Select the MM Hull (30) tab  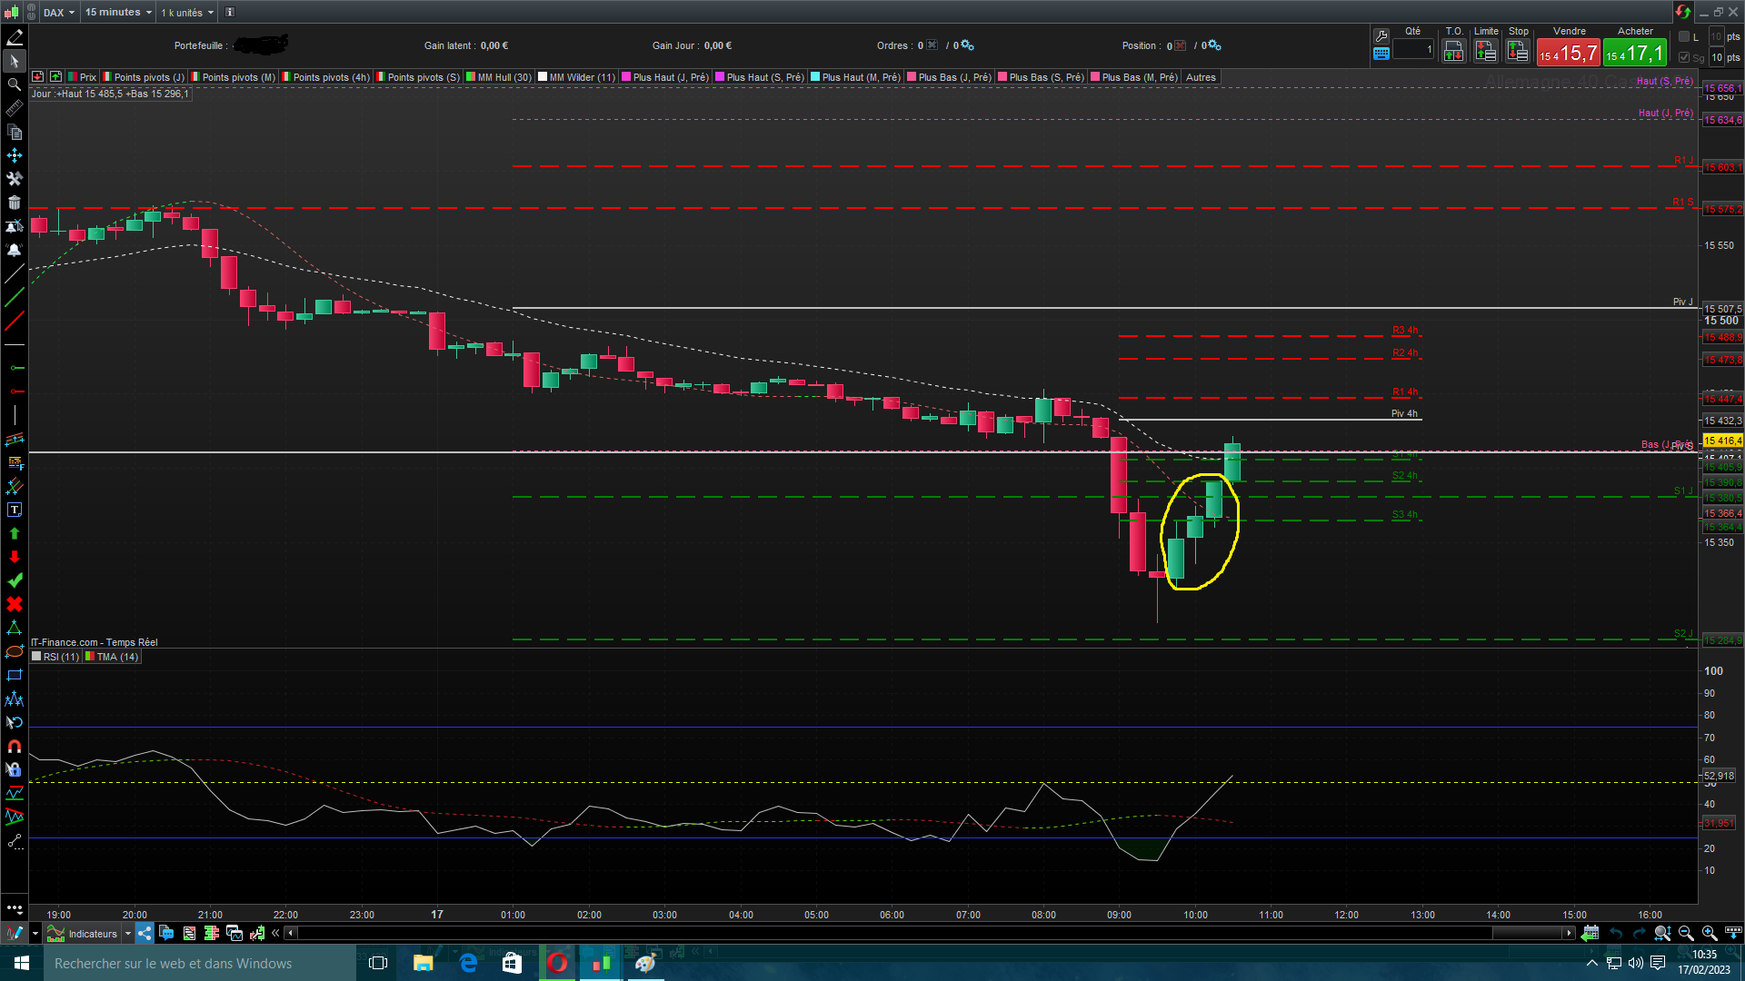click(x=504, y=77)
